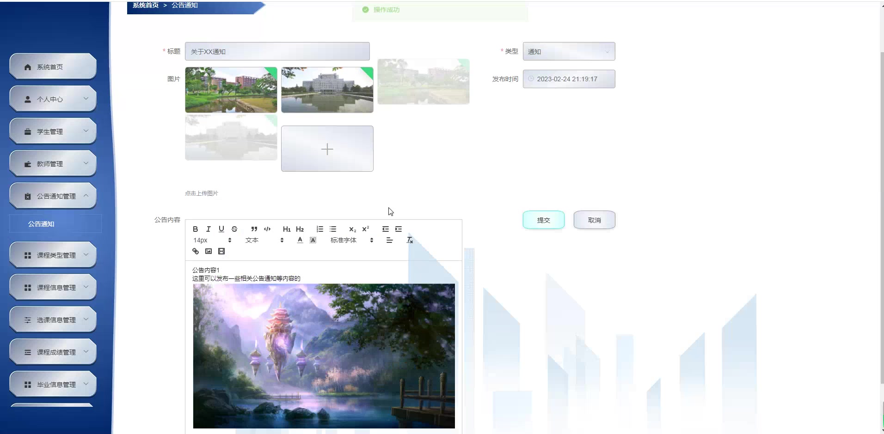Expand the 课程信息管理 sidebar menu
This screenshot has width=884, height=434.
coord(53,288)
